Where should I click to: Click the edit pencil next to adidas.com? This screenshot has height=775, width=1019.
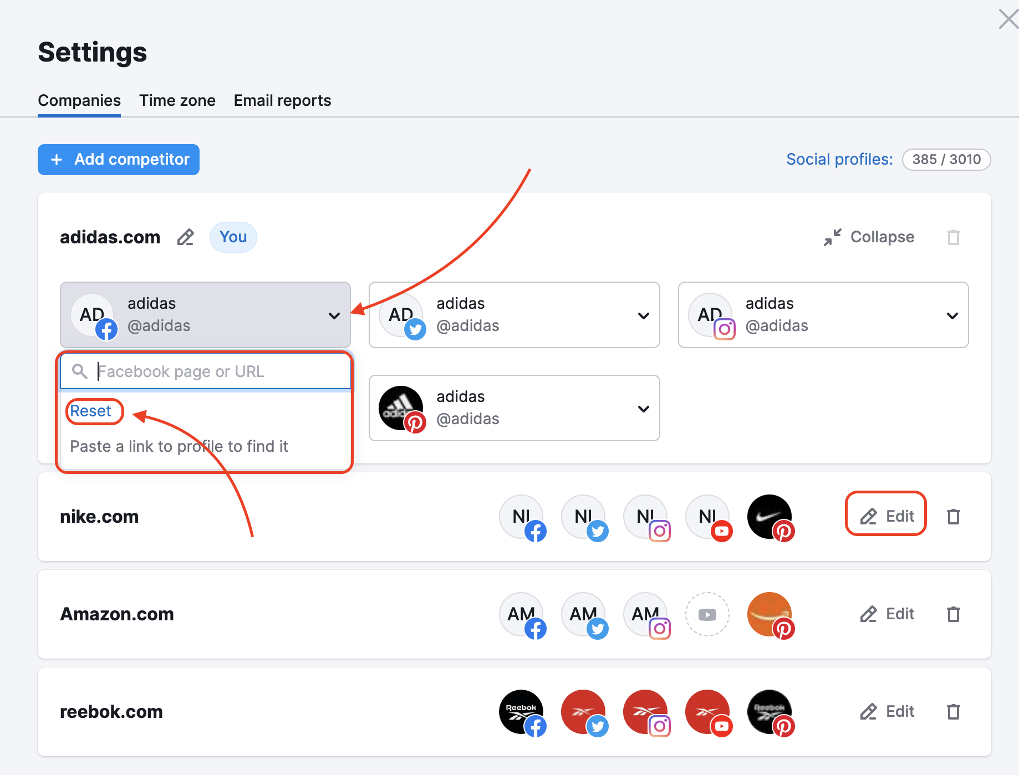(x=185, y=237)
